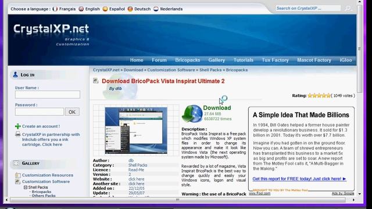
Task: Click the Gallery section grid icon
Action: [16, 163]
